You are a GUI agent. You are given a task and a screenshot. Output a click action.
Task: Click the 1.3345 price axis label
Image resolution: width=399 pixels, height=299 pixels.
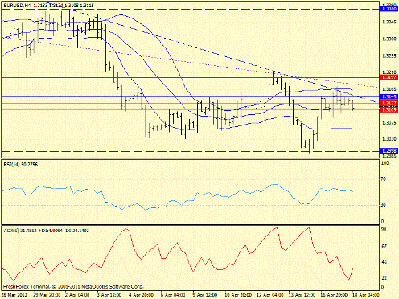click(x=389, y=22)
